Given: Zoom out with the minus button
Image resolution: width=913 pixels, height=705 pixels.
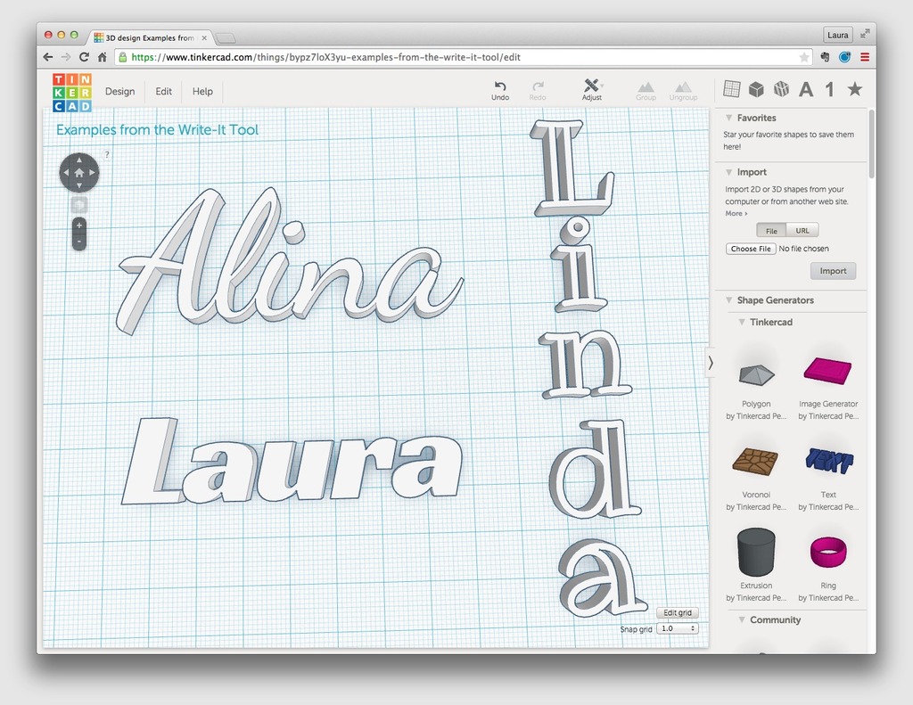Looking at the screenshot, I should click(x=79, y=242).
